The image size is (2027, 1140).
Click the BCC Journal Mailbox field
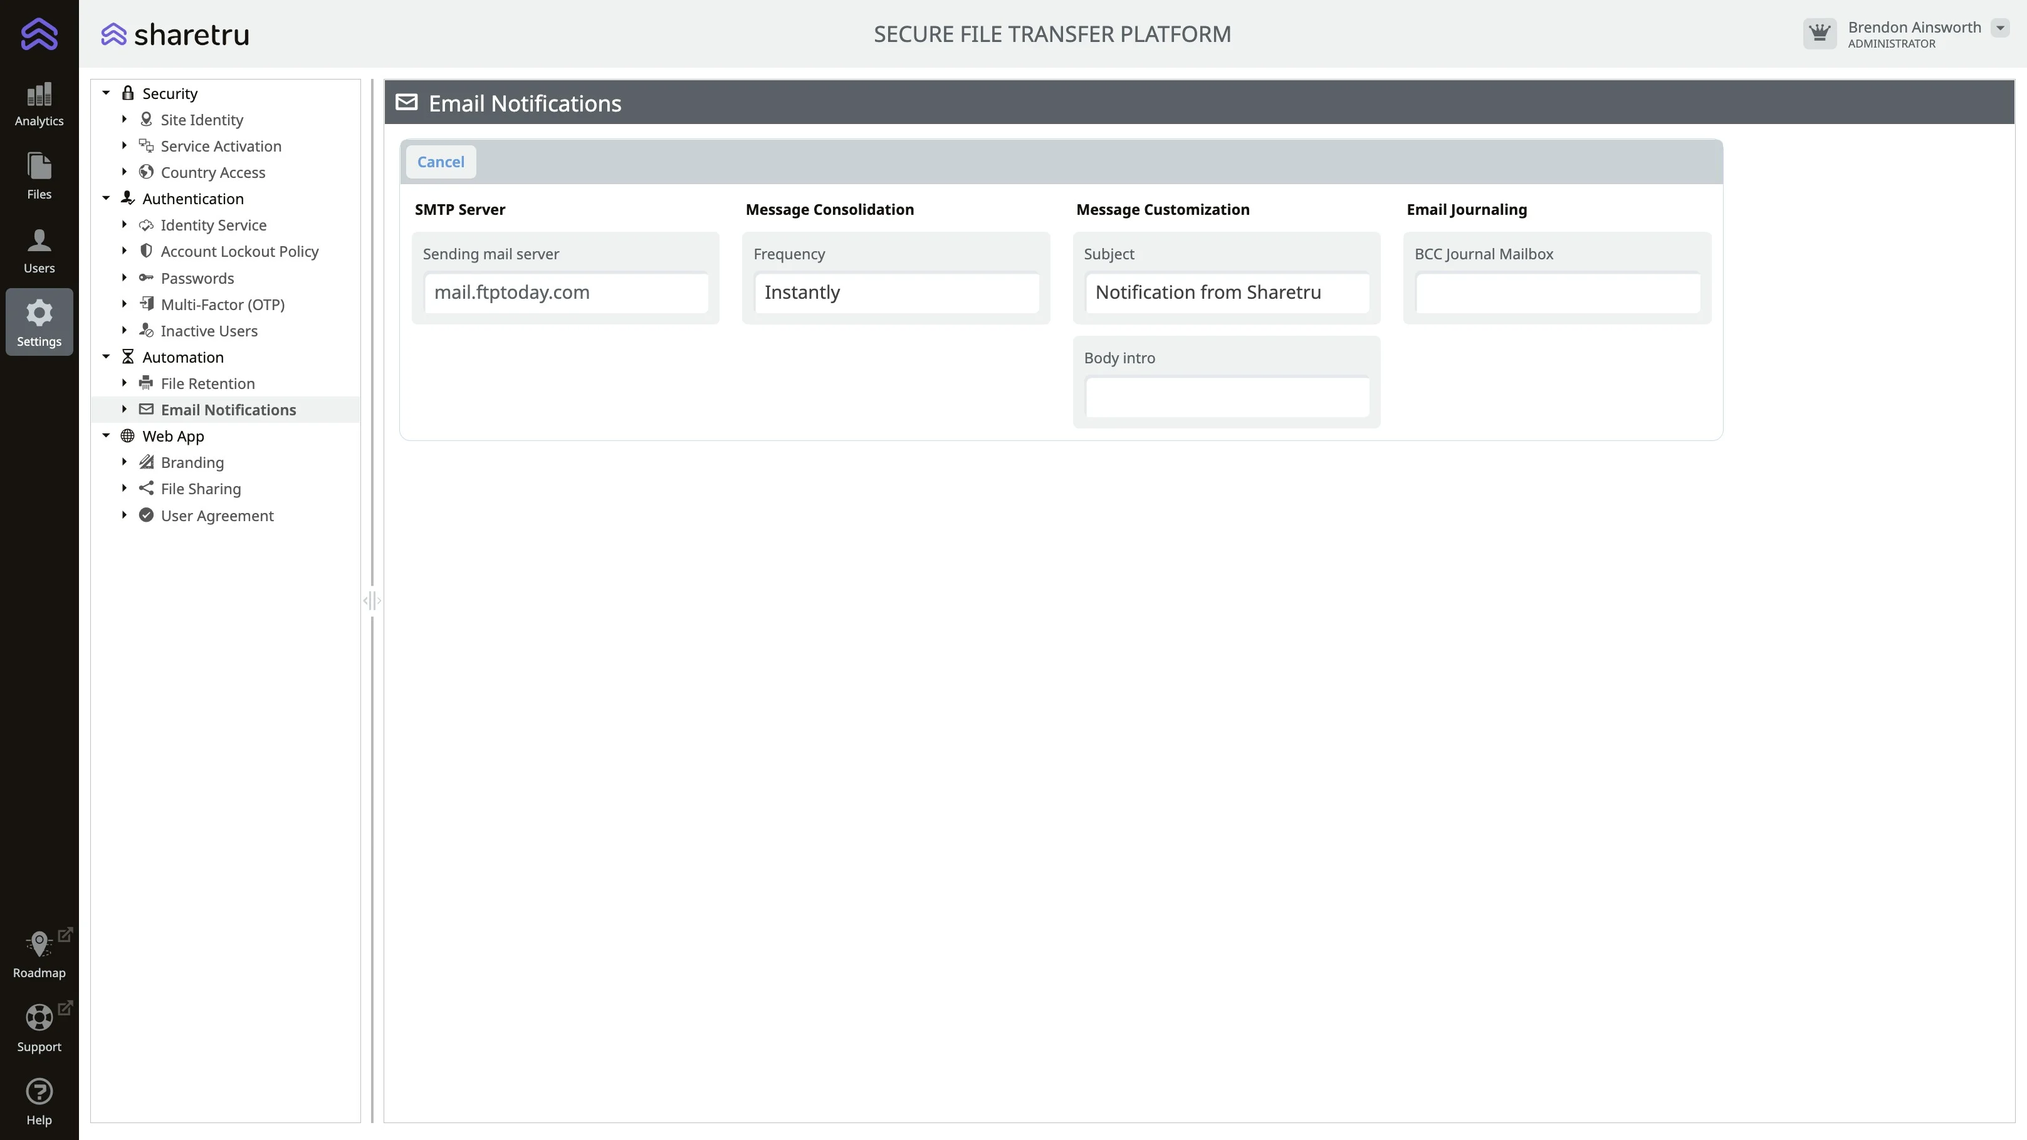click(x=1556, y=293)
